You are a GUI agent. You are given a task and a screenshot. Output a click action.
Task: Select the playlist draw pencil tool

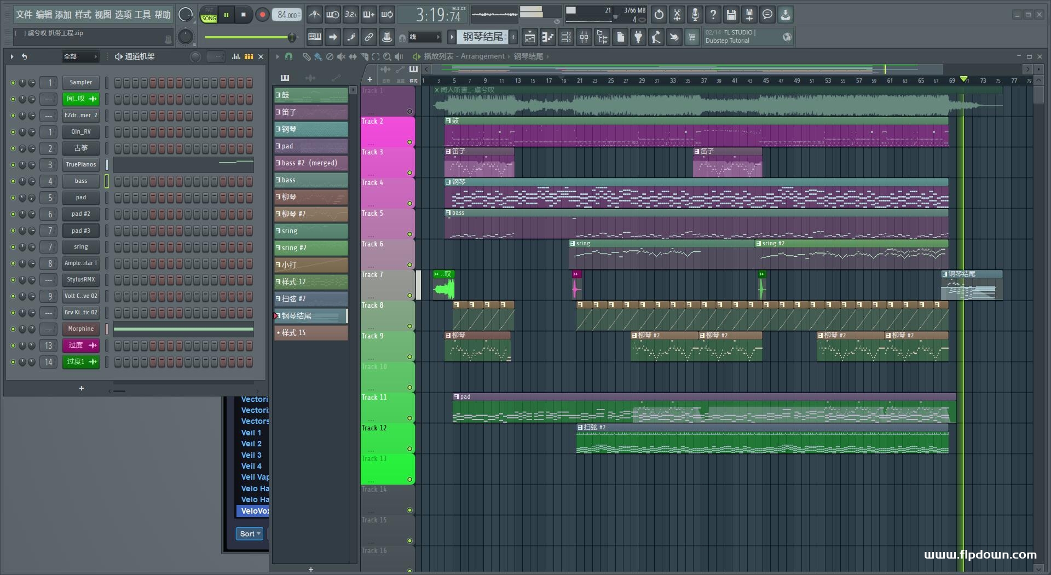[x=307, y=56]
